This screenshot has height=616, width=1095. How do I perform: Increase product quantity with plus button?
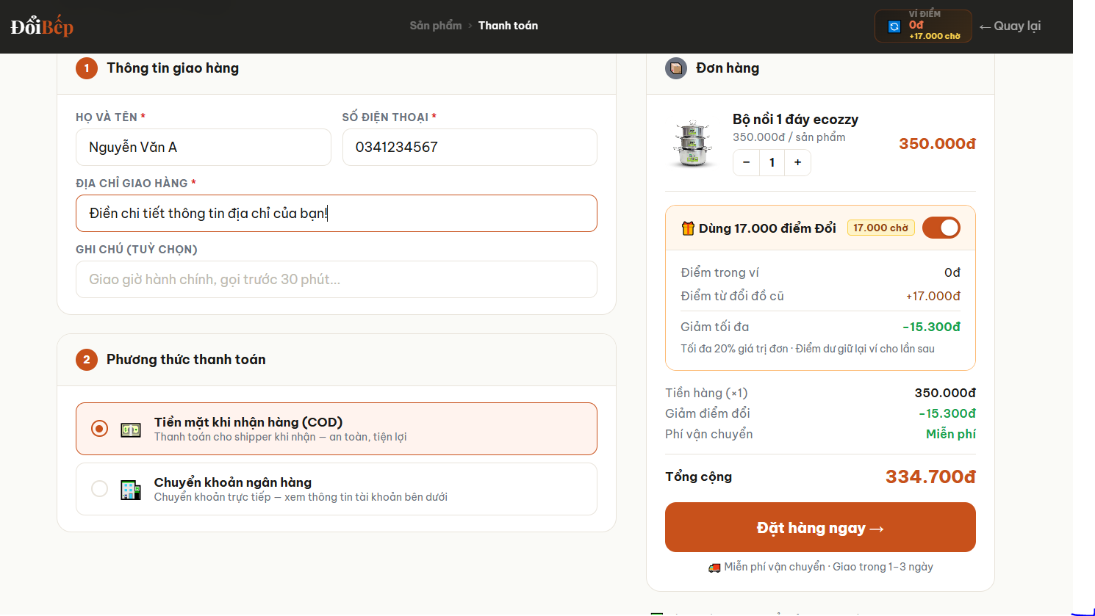tap(797, 163)
